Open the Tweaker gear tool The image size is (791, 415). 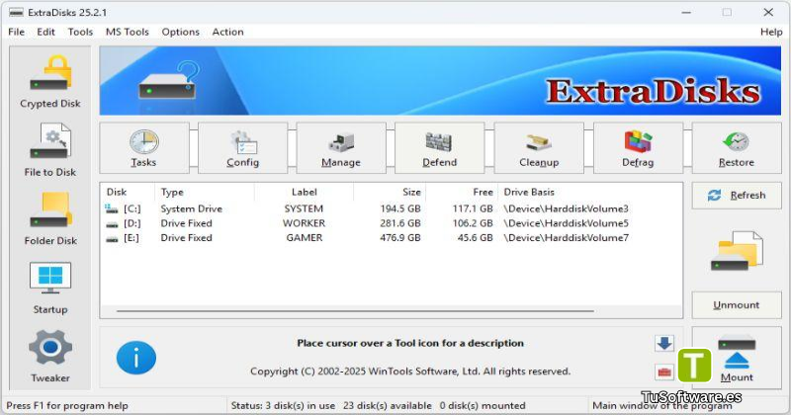point(50,356)
